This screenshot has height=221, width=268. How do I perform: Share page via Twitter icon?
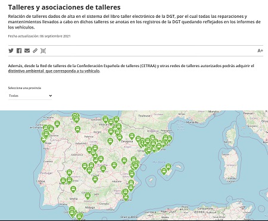[x=11, y=50]
